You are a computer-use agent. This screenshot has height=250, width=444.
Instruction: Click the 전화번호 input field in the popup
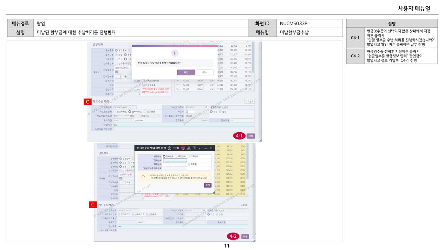(x=175, y=160)
